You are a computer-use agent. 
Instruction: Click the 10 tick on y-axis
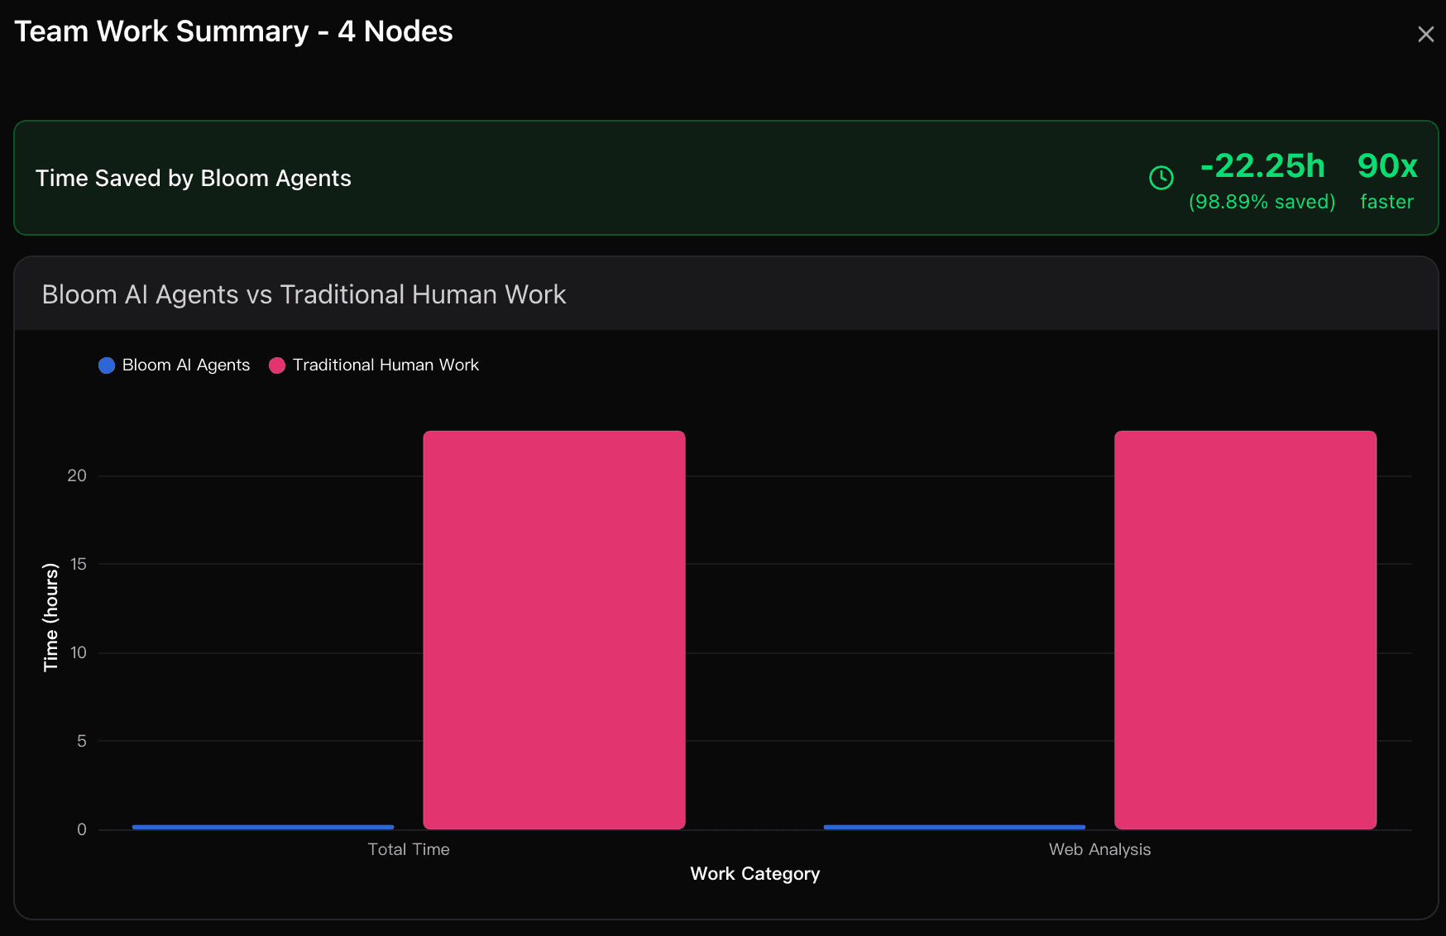point(79,652)
